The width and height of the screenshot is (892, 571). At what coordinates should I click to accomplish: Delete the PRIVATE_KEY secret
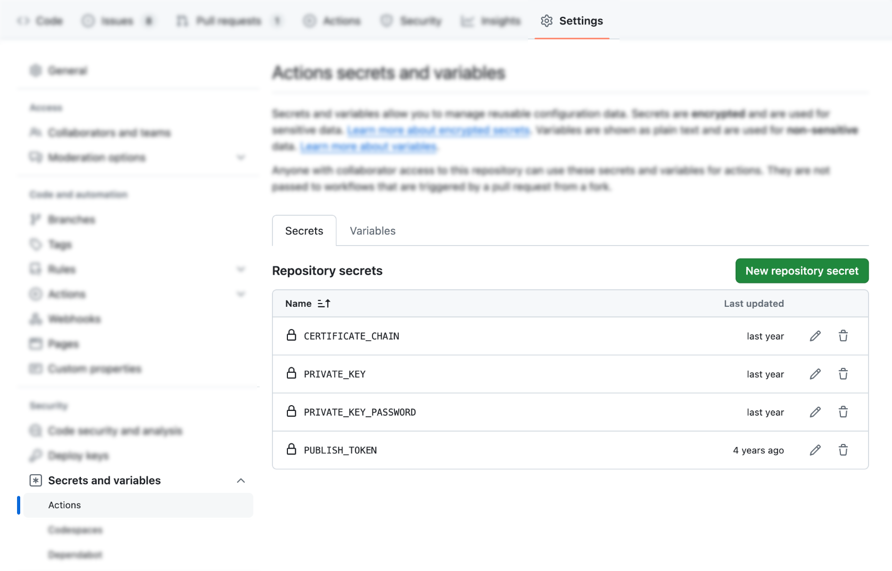pos(843,374)
